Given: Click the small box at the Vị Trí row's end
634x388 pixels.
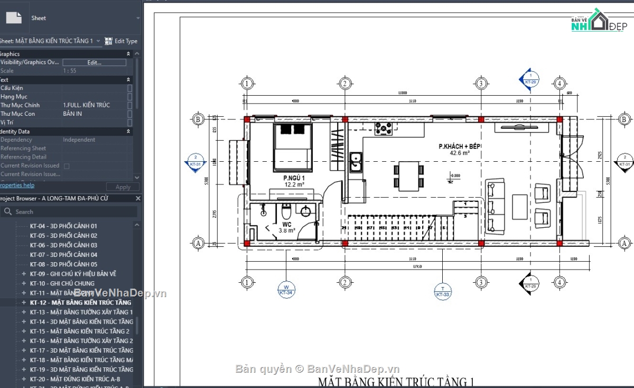Looking at the screenshot, I should click(x=129, y=122).
